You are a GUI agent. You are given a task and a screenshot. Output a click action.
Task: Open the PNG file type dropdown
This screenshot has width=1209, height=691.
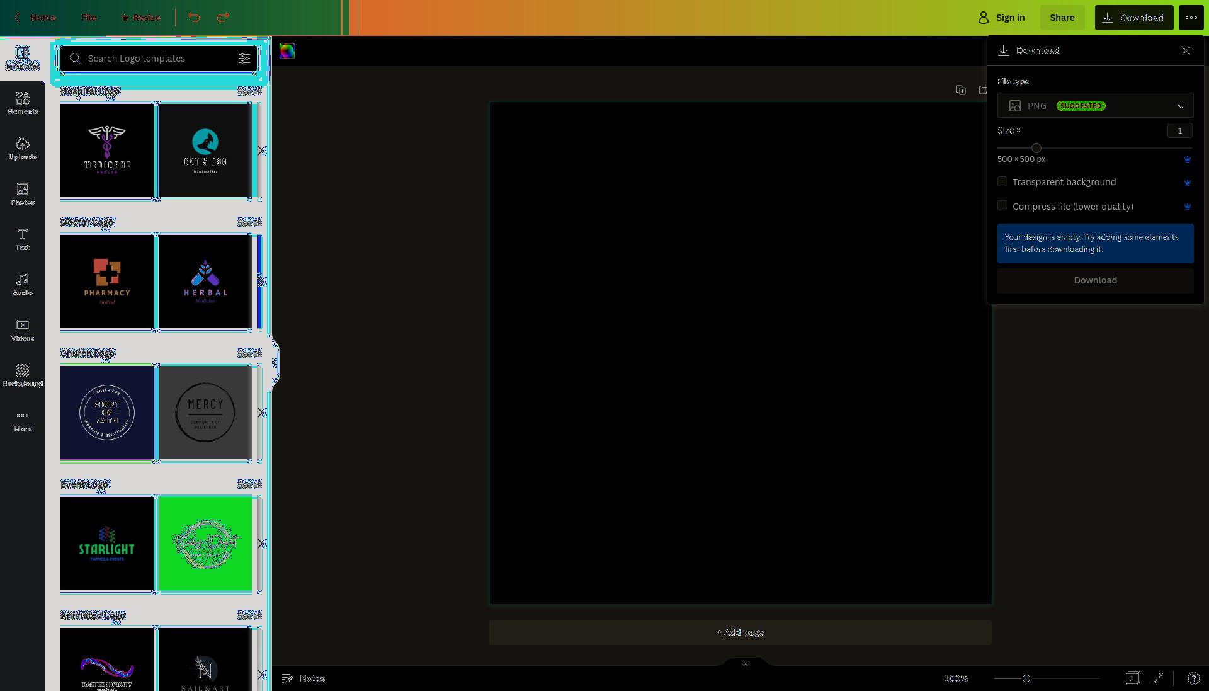pos(1095,106)
